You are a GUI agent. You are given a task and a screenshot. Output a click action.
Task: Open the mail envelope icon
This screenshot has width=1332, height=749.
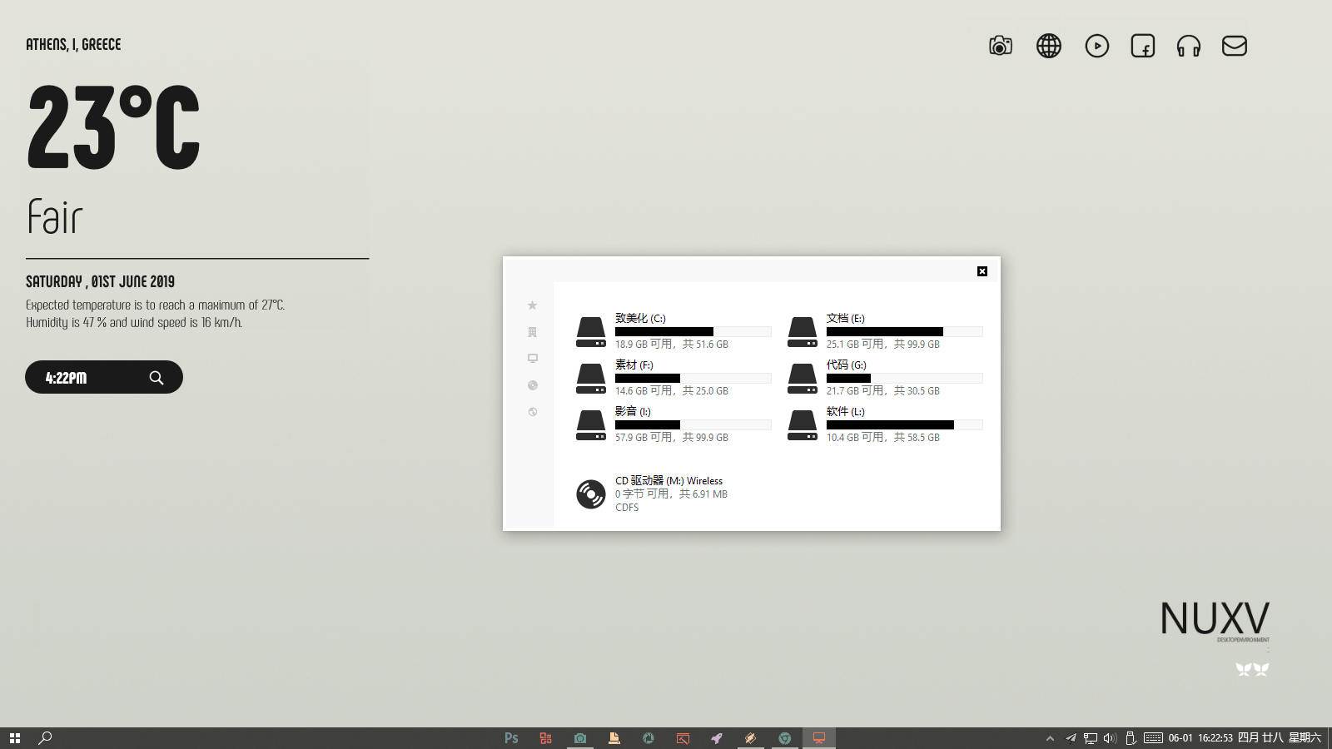tap(1234, 46)
